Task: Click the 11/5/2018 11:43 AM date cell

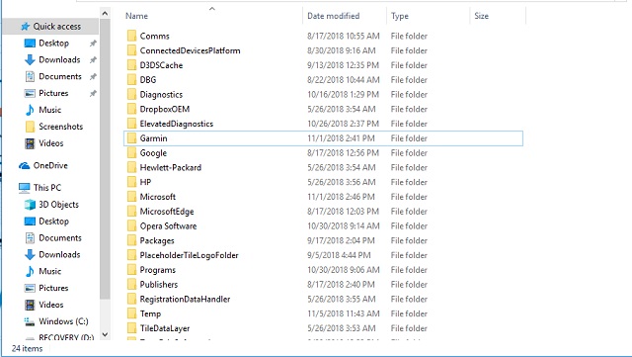Action: [x=344, y=313]
